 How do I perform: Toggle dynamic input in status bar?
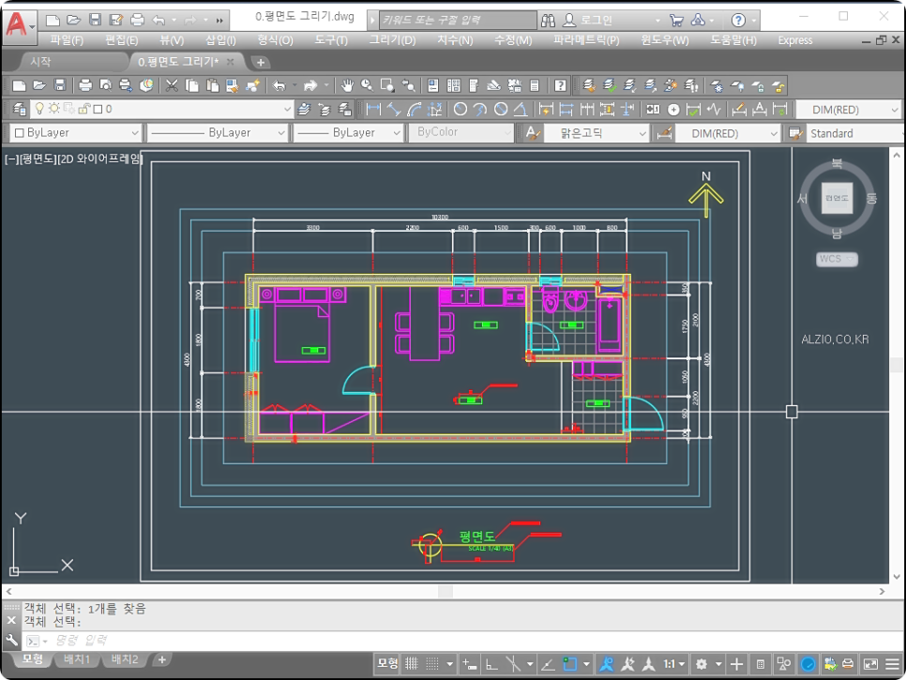pyautogui.click(x=470, y=664)
